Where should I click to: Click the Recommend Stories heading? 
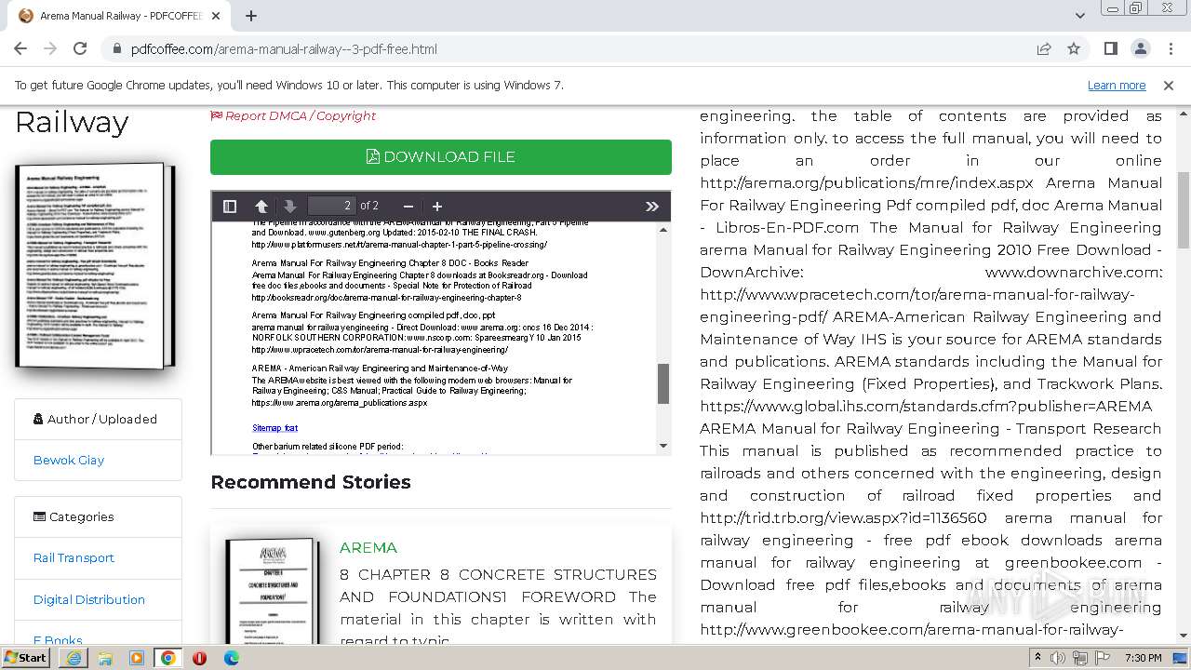311,482
